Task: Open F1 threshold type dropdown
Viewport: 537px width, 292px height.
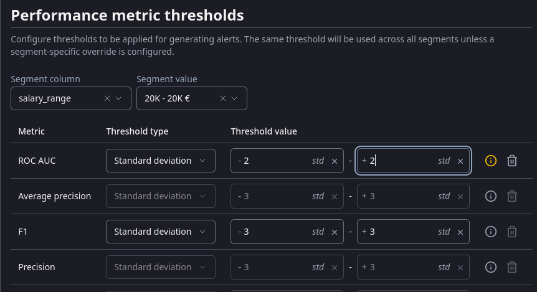Action: point(161,232)
